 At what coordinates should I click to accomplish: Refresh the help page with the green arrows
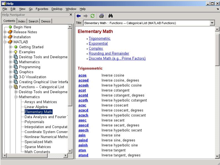coord(92,16)
